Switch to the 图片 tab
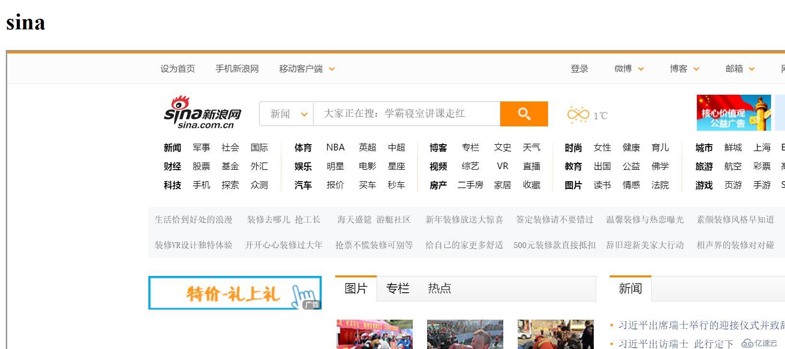The width and height of the screenshot is (785, 349). point(356,288)
